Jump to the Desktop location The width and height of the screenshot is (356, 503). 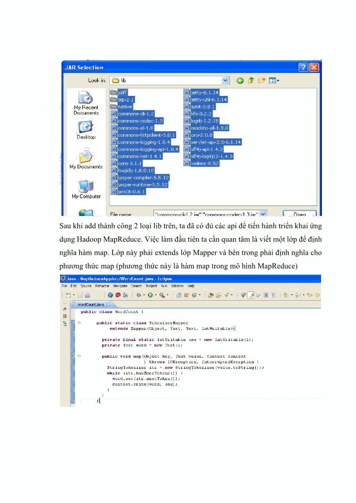(x=86, y=130)
